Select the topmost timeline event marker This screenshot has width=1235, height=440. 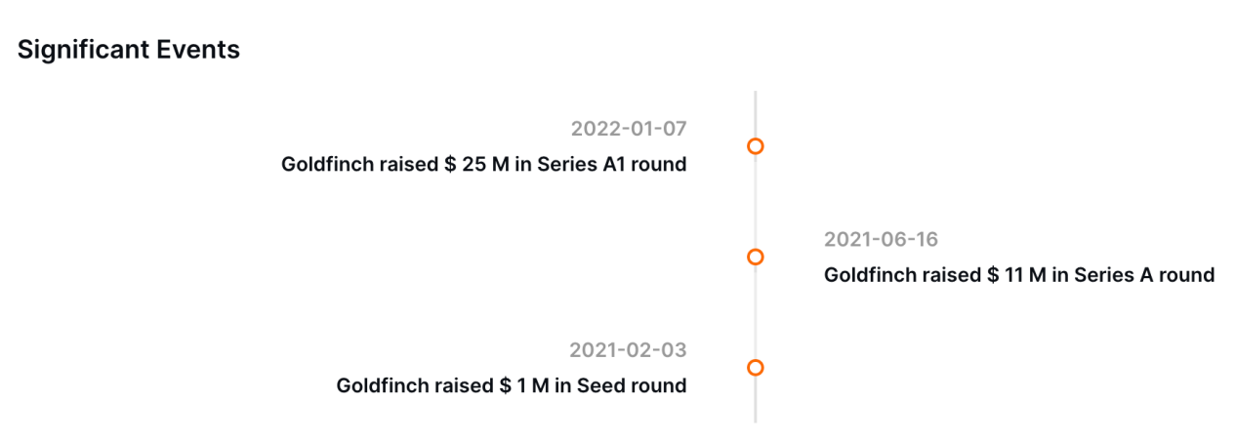point(755,146)
